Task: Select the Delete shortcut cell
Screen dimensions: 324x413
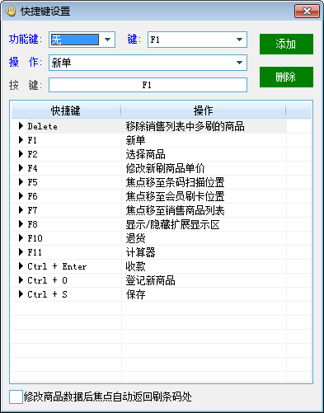Action: (73, 126)
